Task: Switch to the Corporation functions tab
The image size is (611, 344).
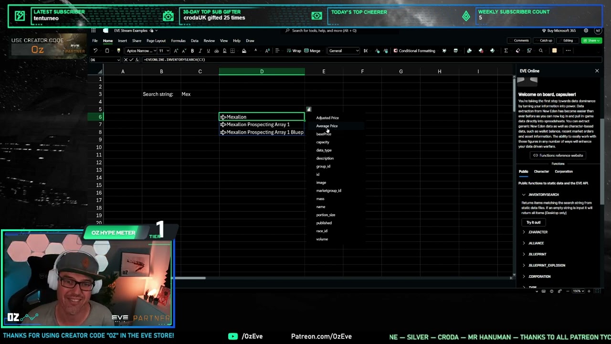Action: coord(564,172)
